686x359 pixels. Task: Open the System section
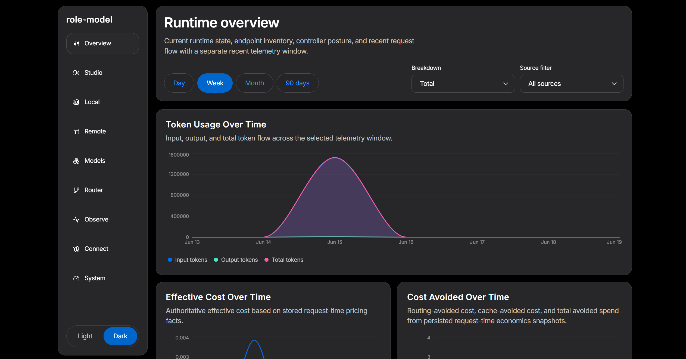pyautogui.click(x=103, y=278)
